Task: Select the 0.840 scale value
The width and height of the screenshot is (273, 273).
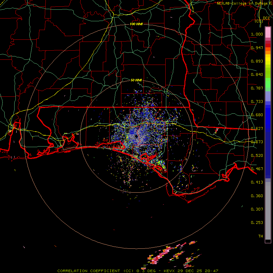Action: point(257,74)
